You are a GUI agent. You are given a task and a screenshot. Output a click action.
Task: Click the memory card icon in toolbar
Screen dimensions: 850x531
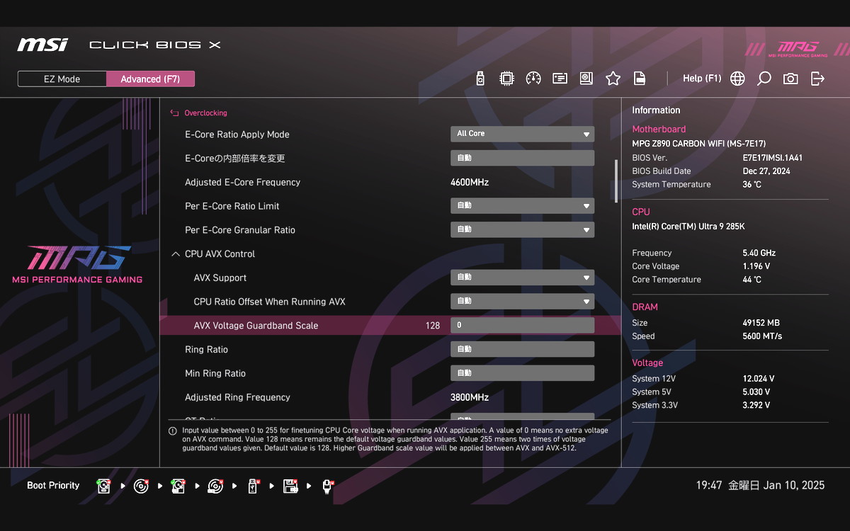(x=560, y=79)
